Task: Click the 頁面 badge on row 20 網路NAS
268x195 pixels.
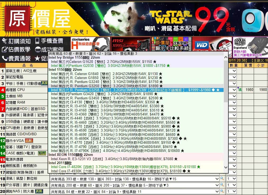Action: 39,191
